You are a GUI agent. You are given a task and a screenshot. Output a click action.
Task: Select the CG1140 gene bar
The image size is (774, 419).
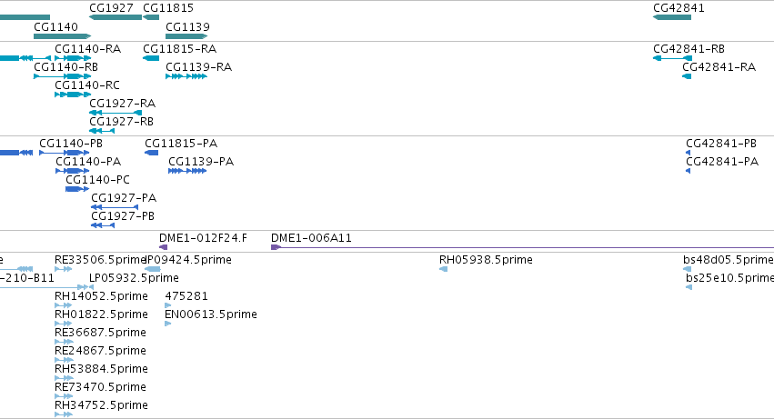coord(62,36)
